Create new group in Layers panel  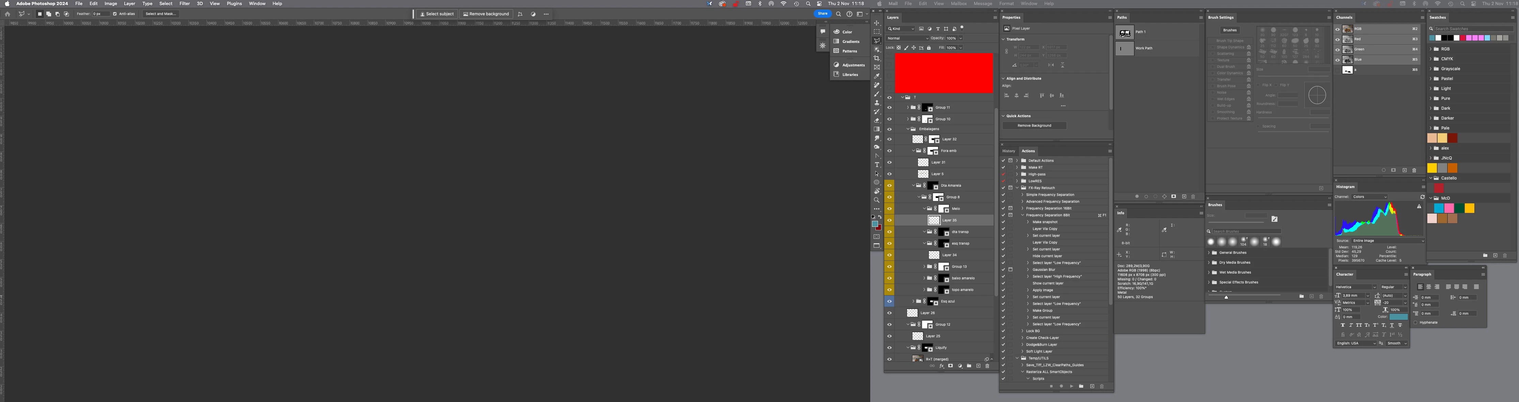click(969, 366)
